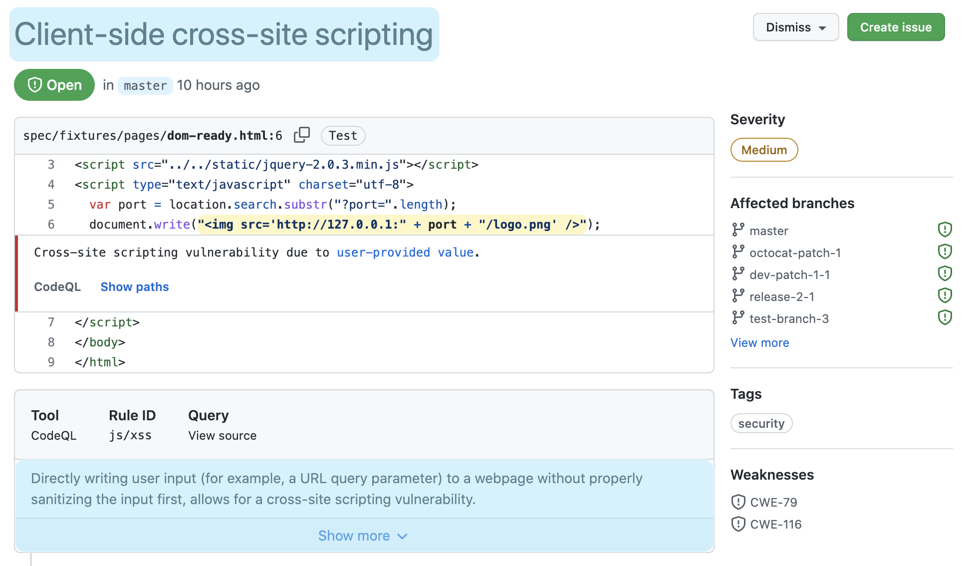Click the description paragraph about user input
The height and width of the screenshot is (566, 975).
tap(336, 489)
